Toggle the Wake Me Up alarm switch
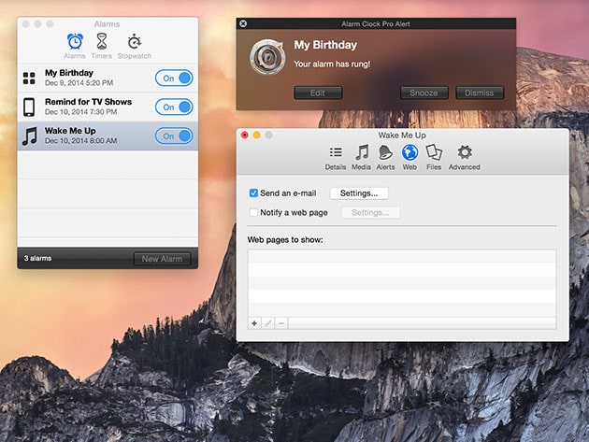This screenshot has width=589, height=442. coord(174,135)
